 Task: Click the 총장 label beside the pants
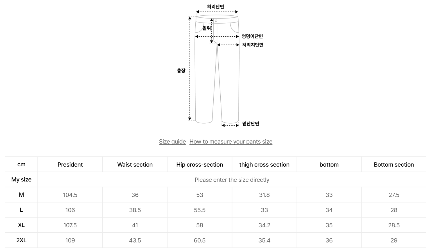tap(181, 71)
